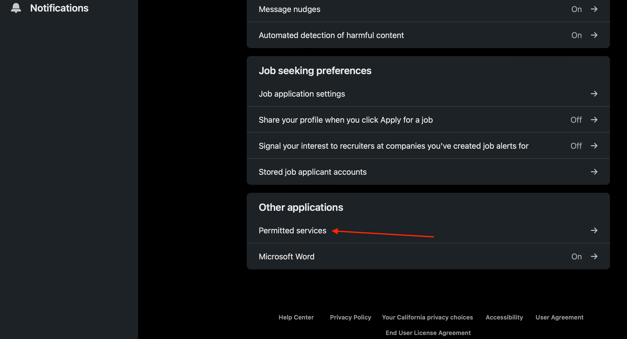Click the Other applications heading

(x=301, y=208)
